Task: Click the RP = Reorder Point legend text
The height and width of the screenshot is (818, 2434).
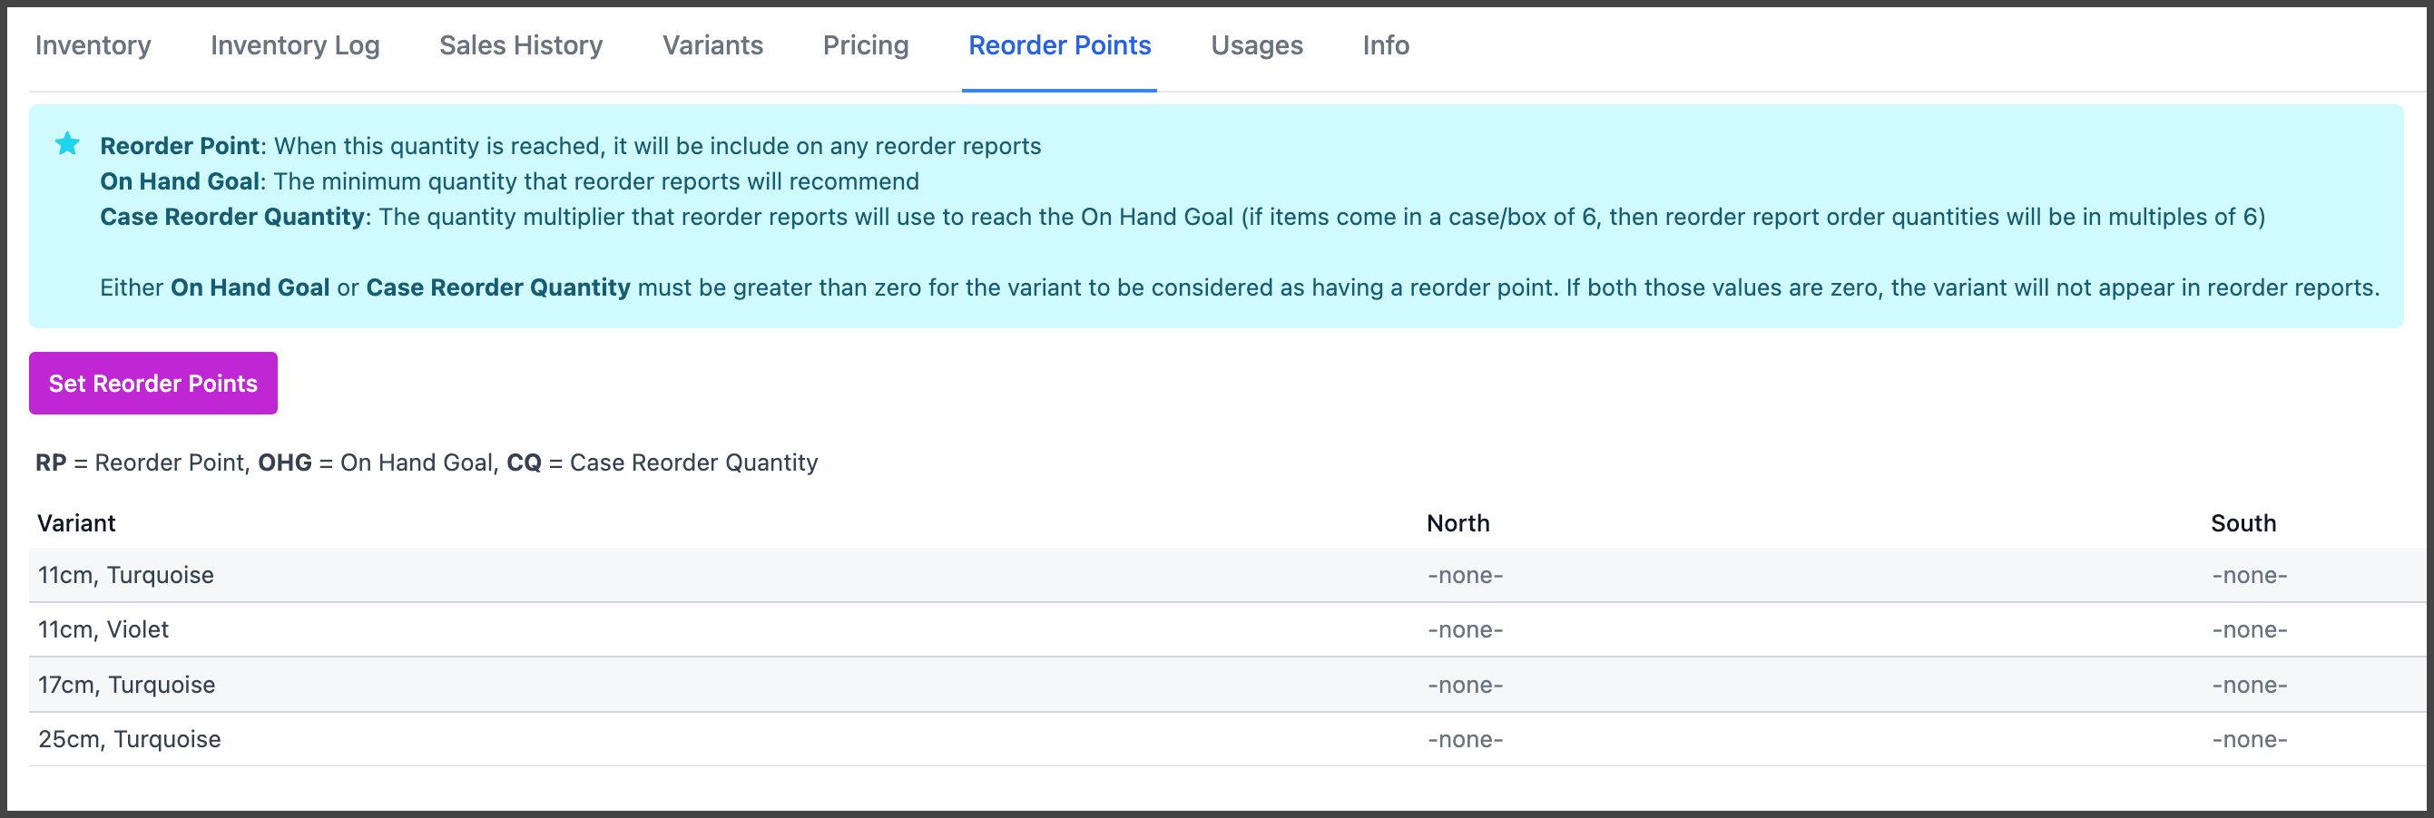Action: tap(142, 463)
